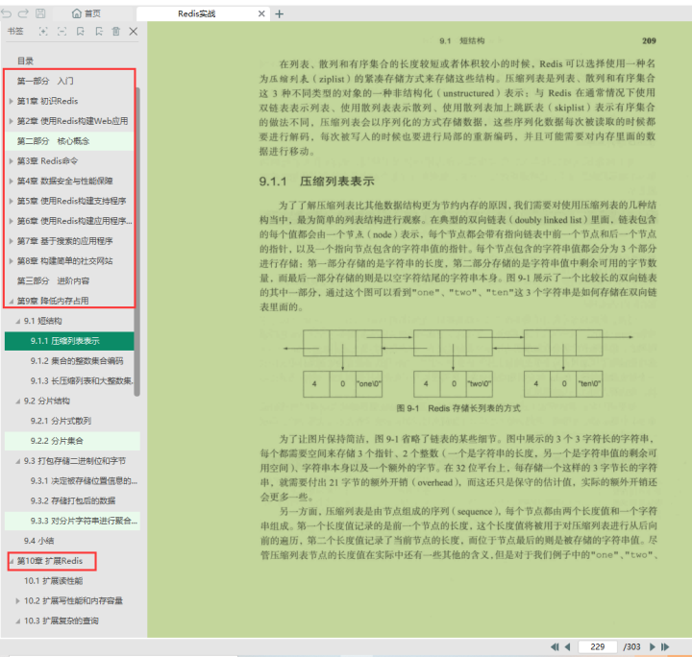Click the add bookmark icon
Image resolution: width=692 pixels, height=657 pixels.
81,32
